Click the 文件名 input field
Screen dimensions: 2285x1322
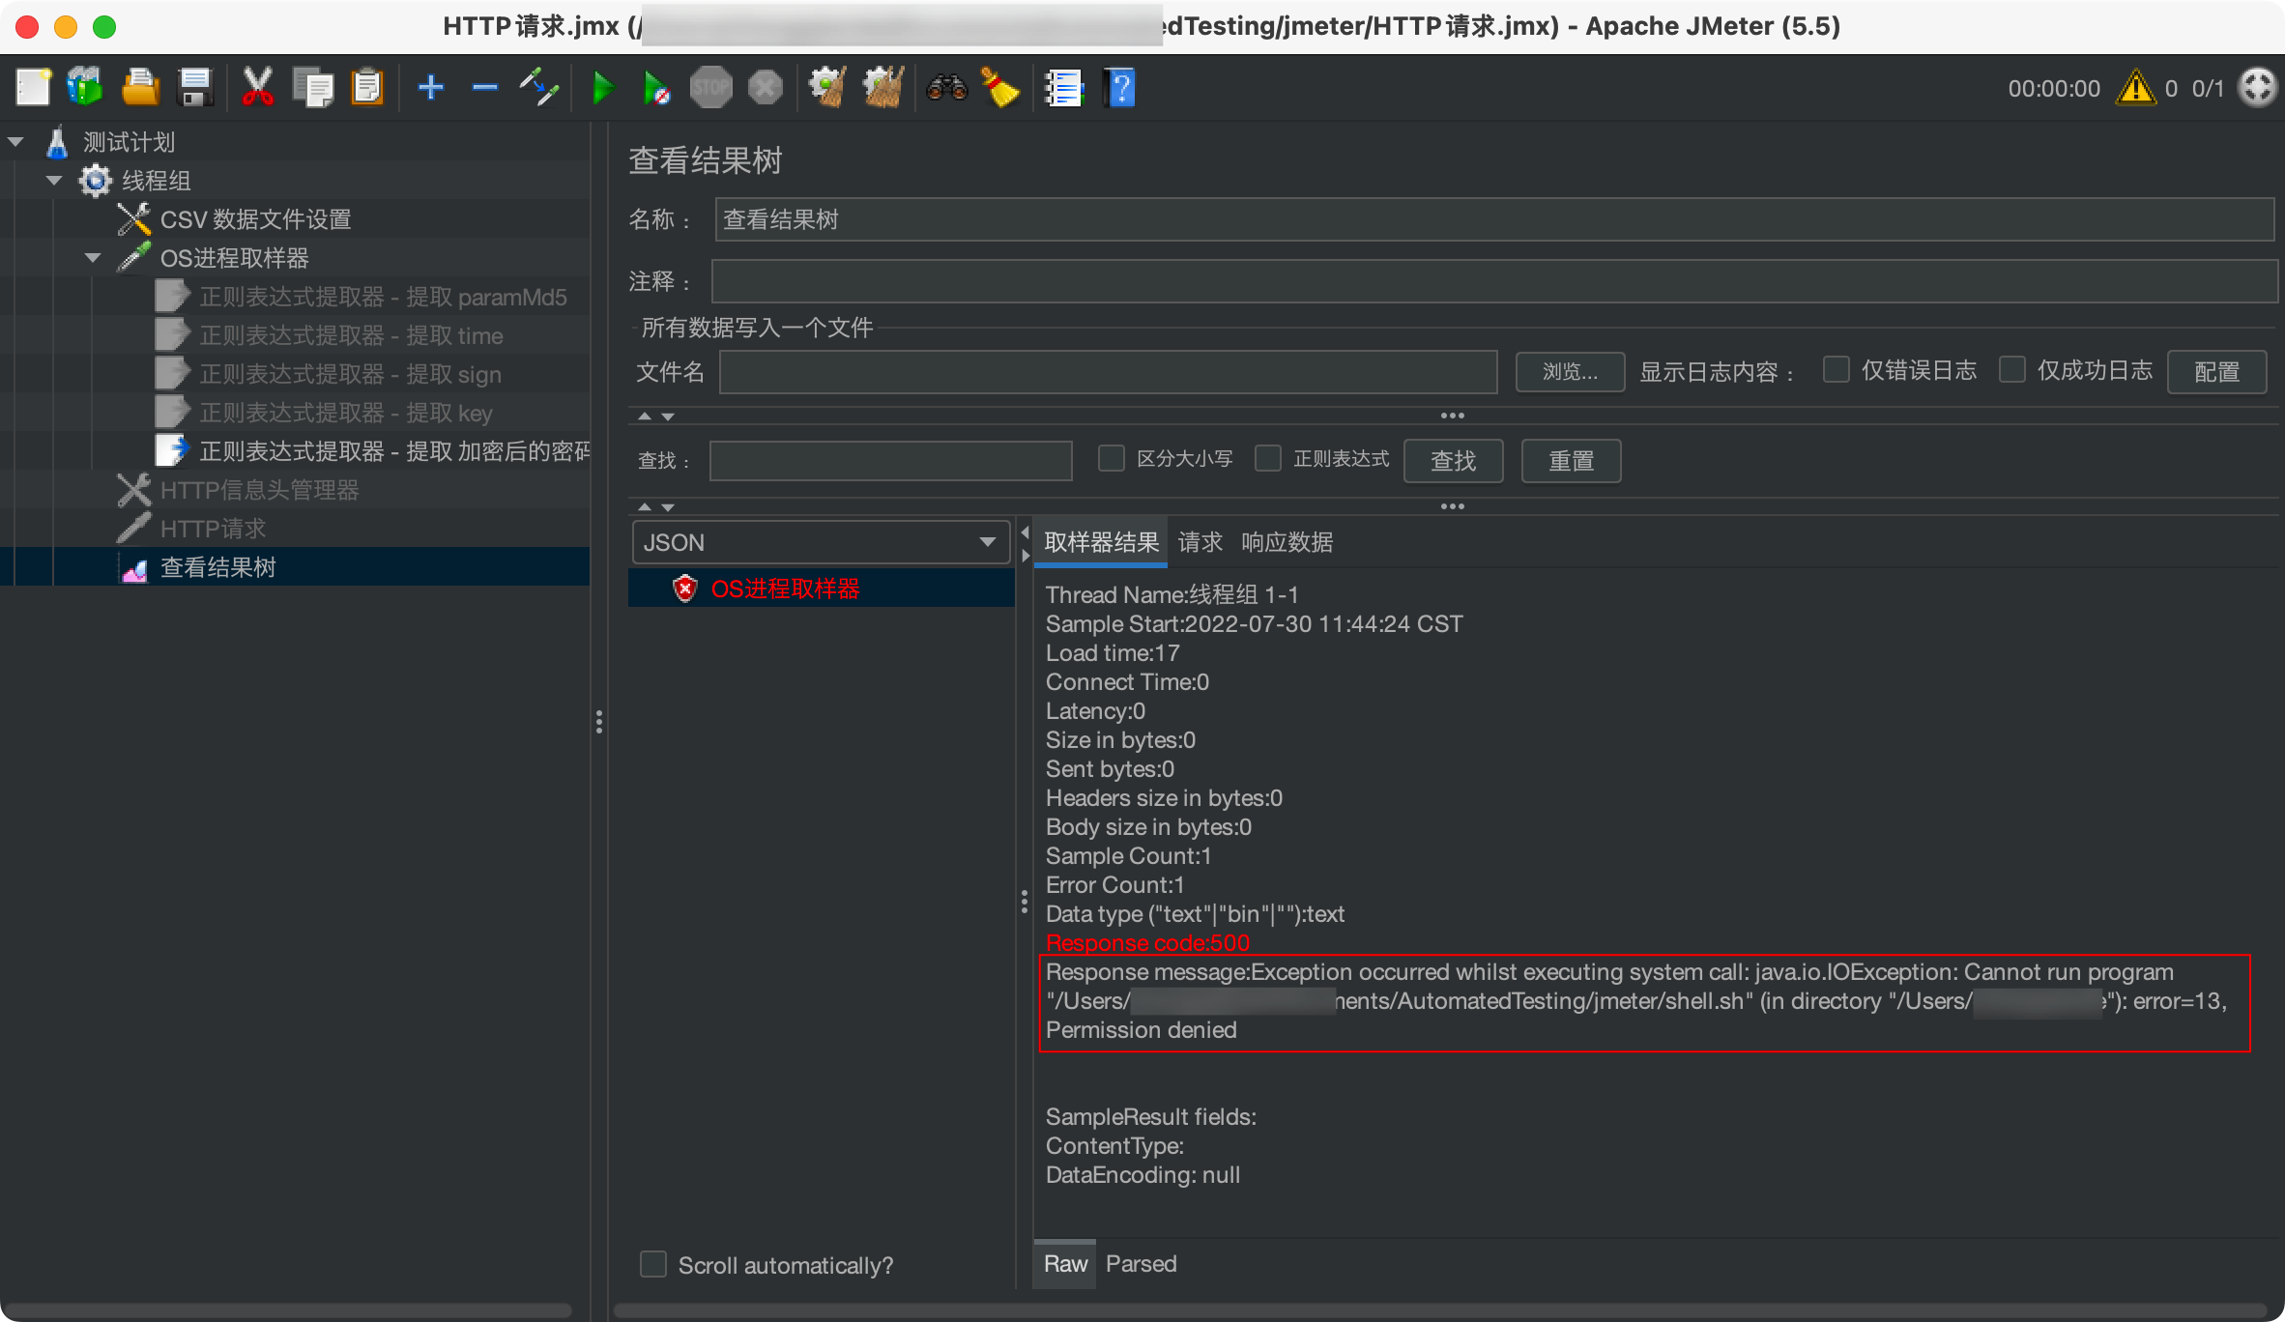[x=1108, y=372]
